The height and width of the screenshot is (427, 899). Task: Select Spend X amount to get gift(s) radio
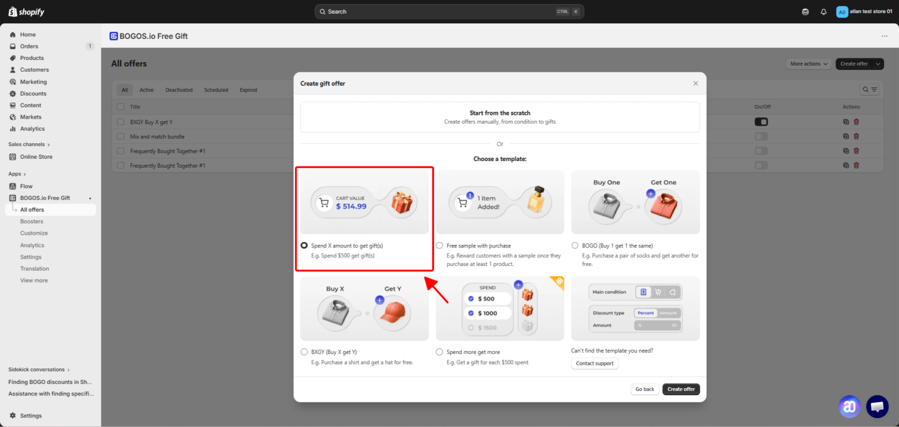coord(304,246)
